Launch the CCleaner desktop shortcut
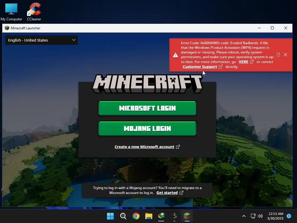The height and width of the screenshot is (223, 297). [34, 12]
